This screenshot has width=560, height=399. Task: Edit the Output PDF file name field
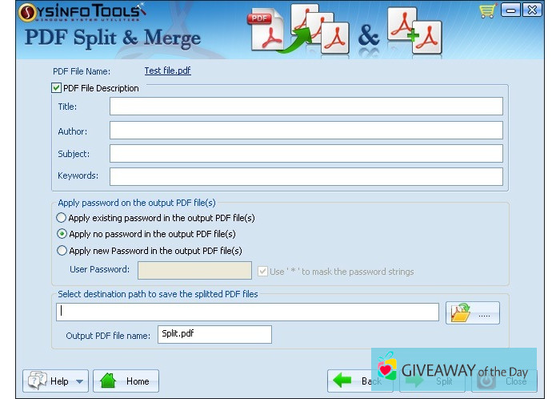[x=214, y=334]
